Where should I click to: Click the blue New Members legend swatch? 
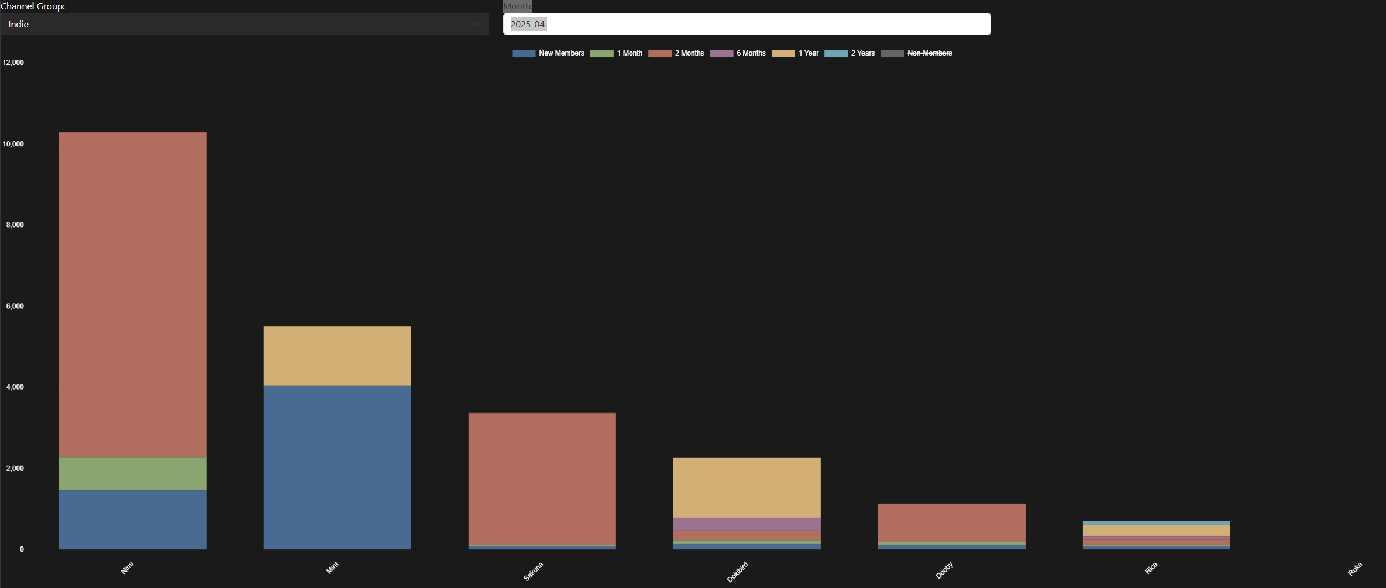click(x=524, y=54)
